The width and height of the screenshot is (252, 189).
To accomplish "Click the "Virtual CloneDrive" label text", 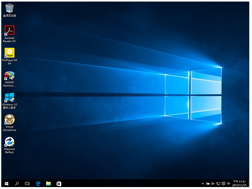I will point(9,128).
